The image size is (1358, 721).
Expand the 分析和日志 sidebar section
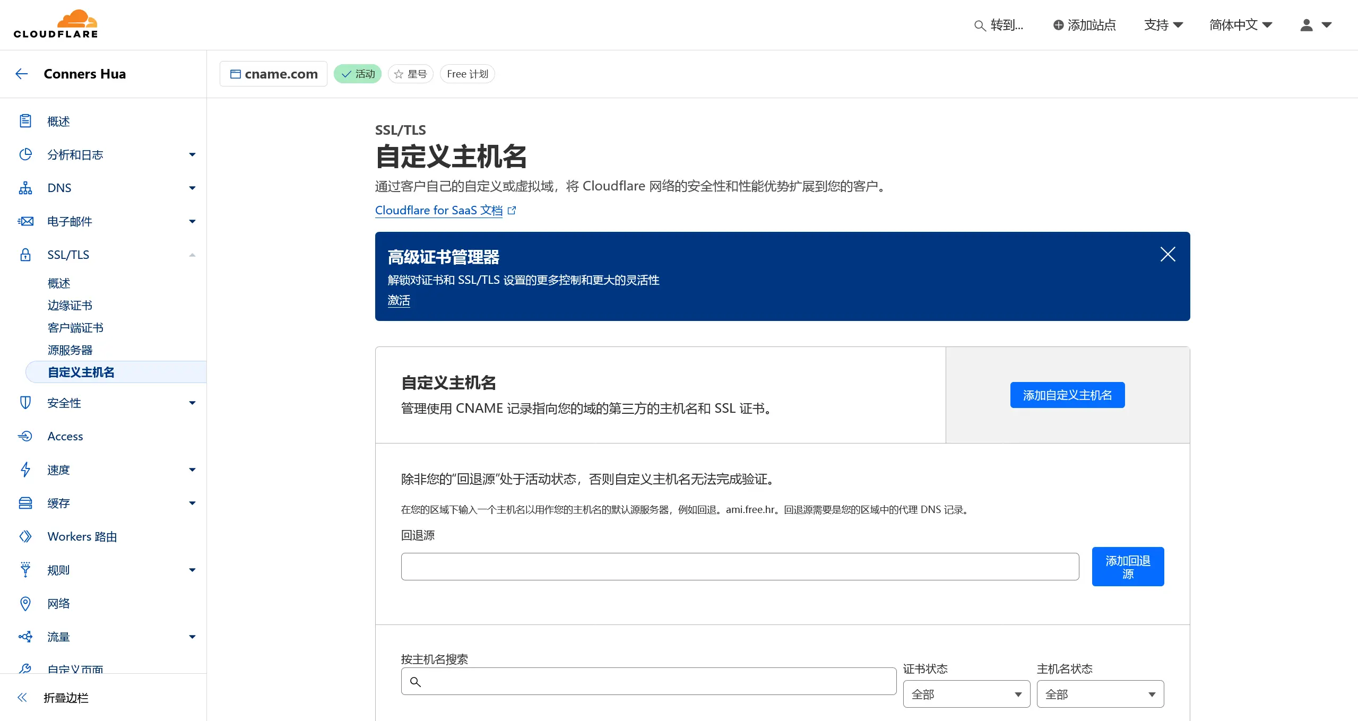192,154
